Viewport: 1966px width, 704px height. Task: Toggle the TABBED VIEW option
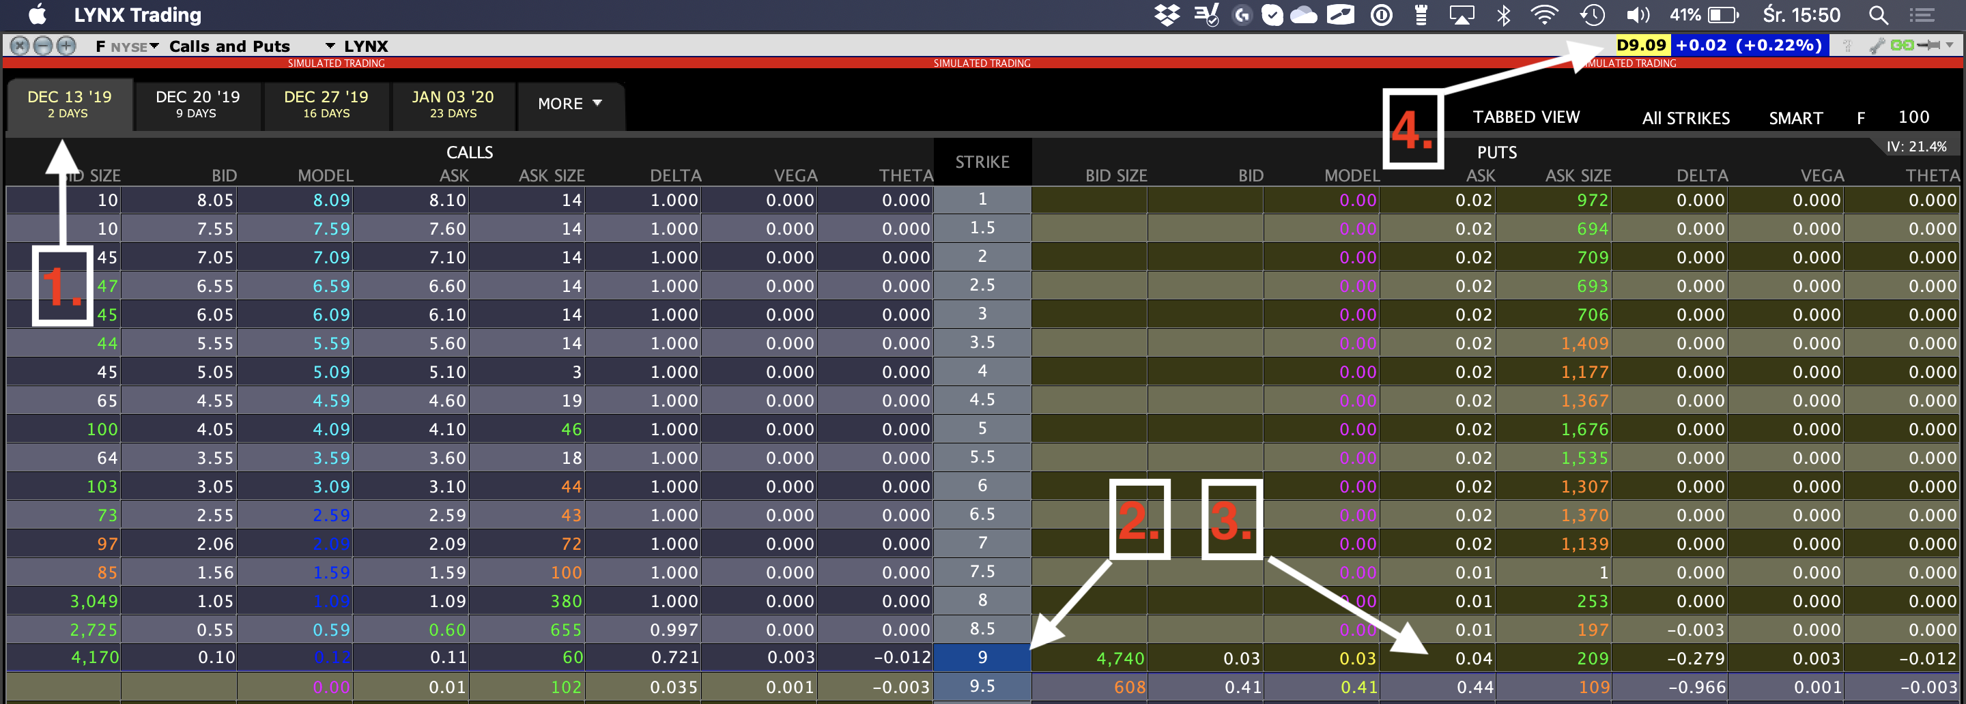(x=1526, y=117)
